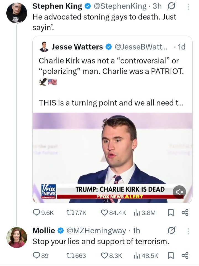Like Mollie's post with 8.3K likes

coord(104,255)
